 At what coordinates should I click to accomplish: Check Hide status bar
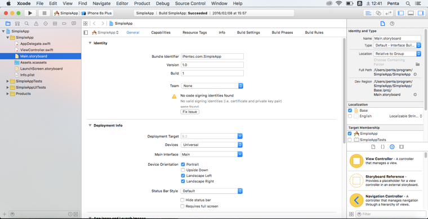(x=182, y=200)
